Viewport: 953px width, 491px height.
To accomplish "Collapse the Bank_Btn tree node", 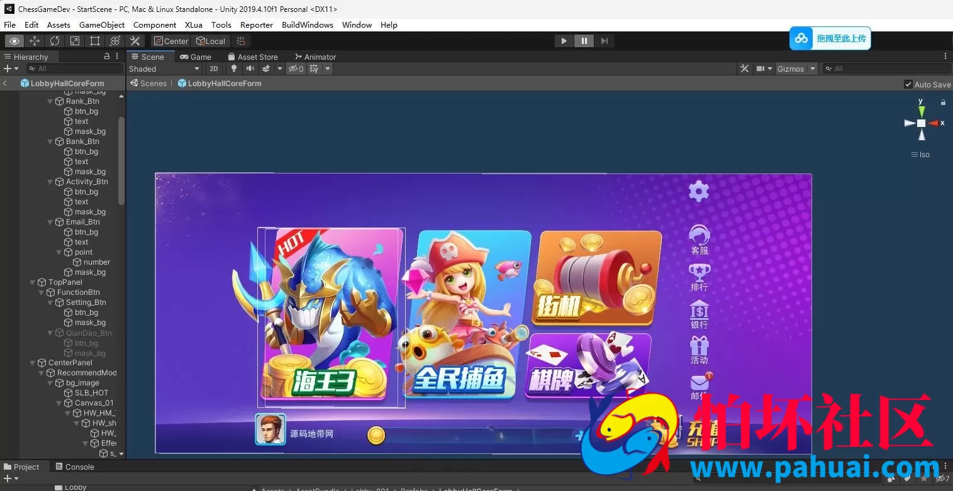I will tap(50, 141).
